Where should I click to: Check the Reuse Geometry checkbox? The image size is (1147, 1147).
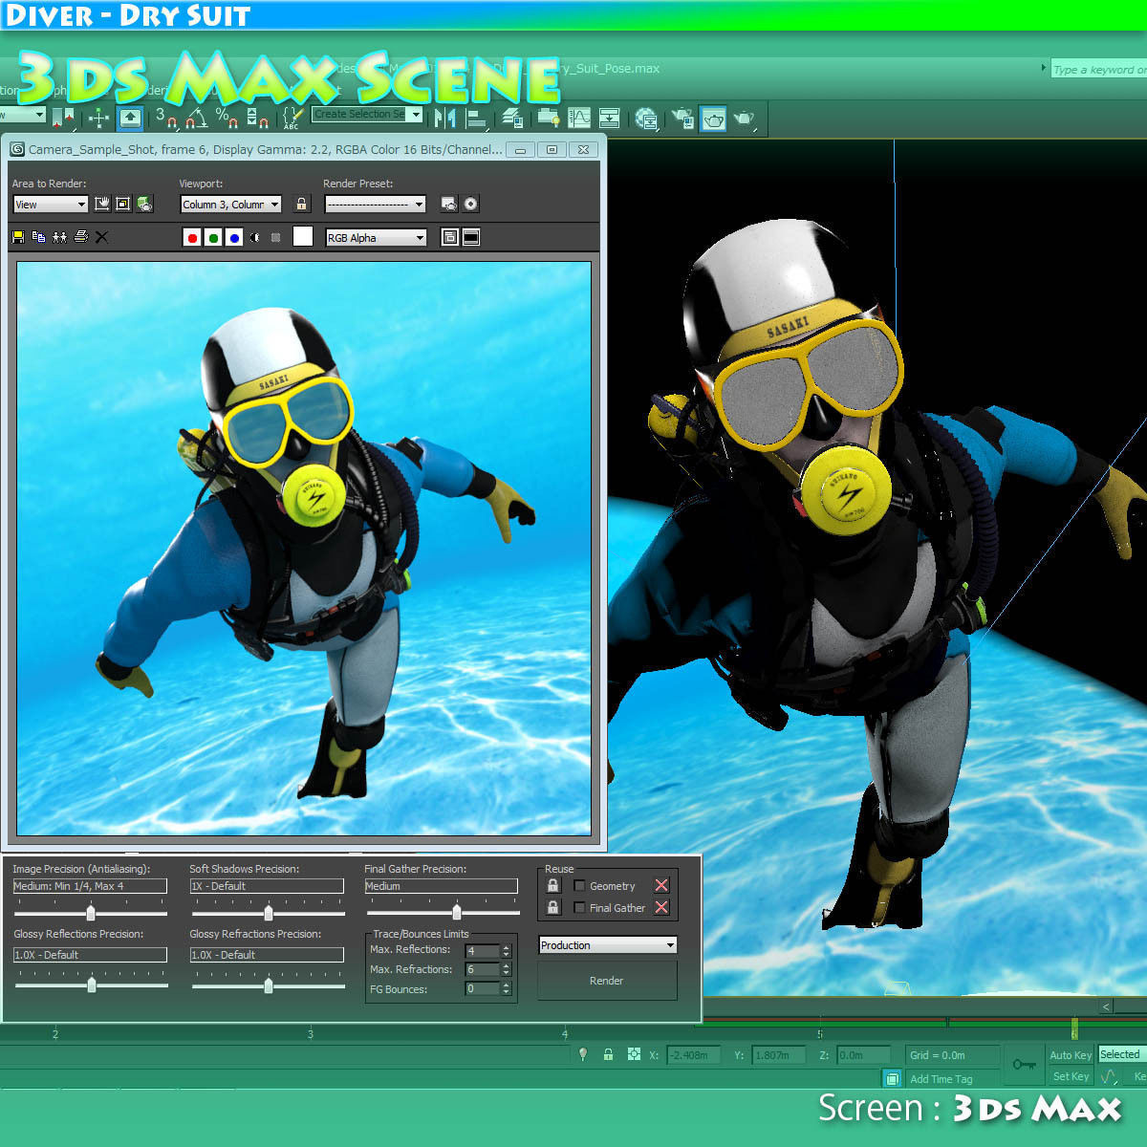pos(579,885)
